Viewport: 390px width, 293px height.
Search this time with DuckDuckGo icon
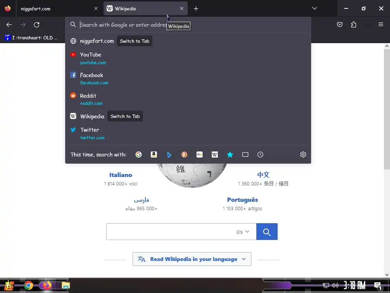tap(184, 155)
